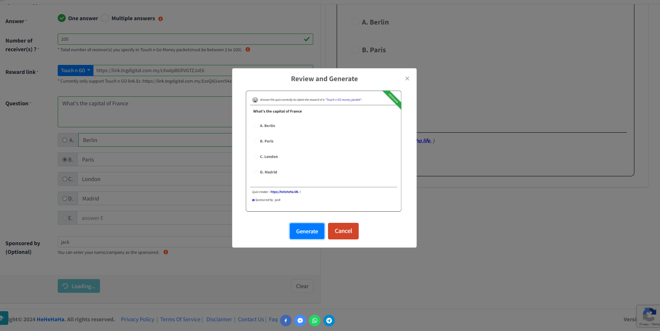Select the Multiple answers option
This screenshot has height=331, width=660.
point(105,18)
